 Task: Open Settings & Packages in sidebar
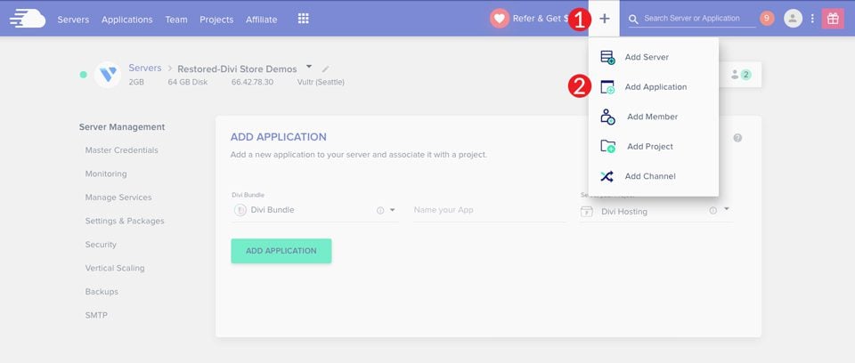click(x=125, y=221)
